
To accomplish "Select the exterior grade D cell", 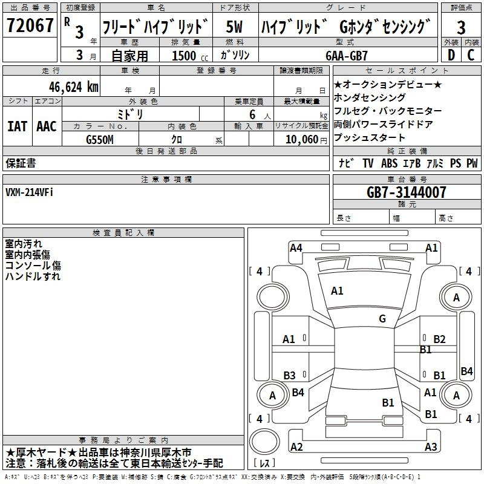I will tap(450, 54).
